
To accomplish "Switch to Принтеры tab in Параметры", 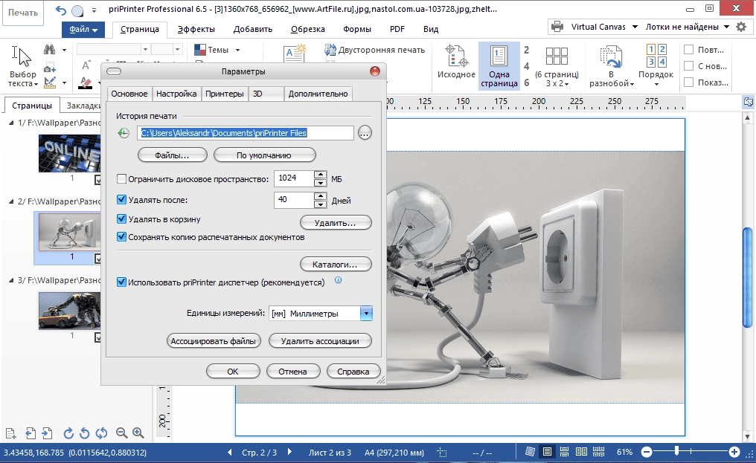I will 224,94.
